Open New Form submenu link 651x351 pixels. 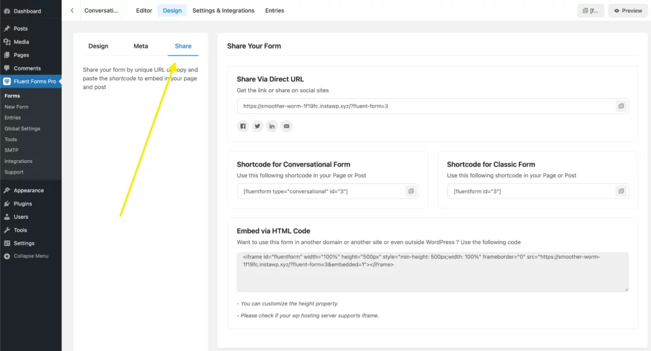[17, 107]
